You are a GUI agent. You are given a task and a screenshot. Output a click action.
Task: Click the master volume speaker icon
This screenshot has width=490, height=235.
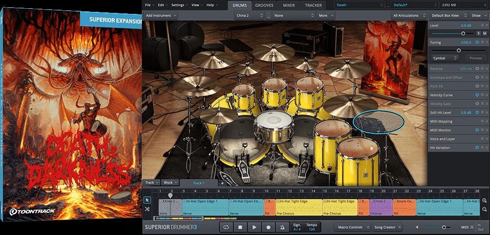pyautogui.click(x=417, y=227)
